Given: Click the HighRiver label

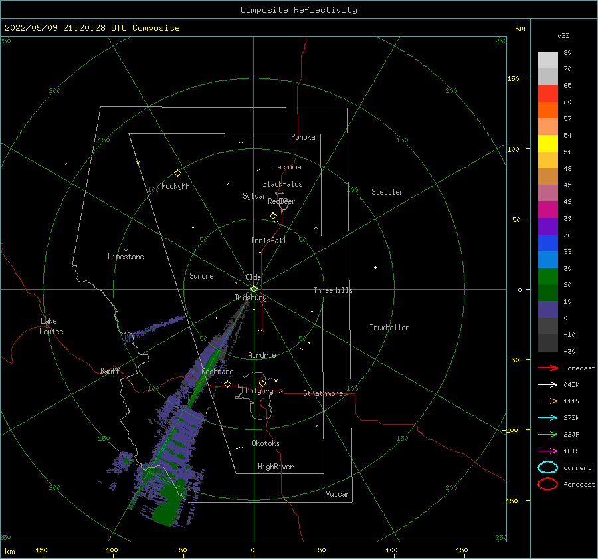Looking at the screenshot, I should (276, 467).
